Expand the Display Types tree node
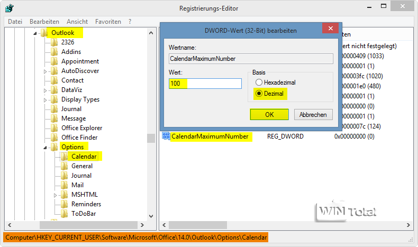This screenshot has height=247, width=418. (x=45, y=100)
